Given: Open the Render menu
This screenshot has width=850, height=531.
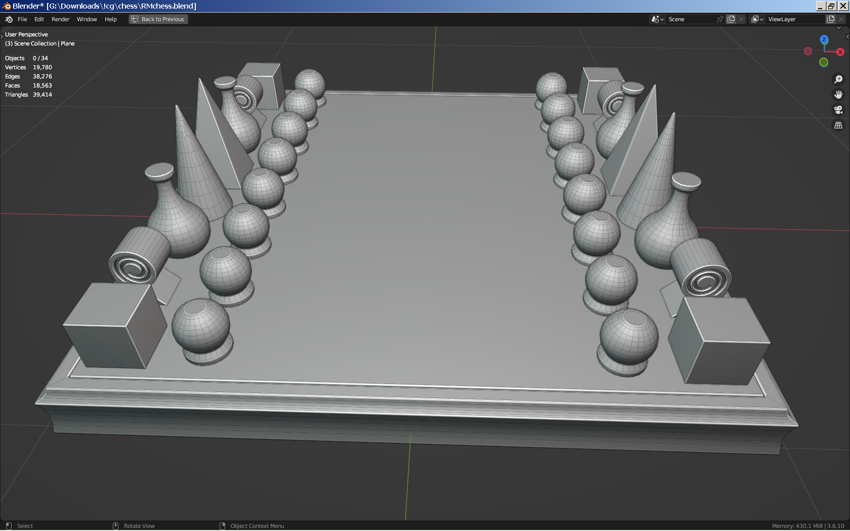Looking at the screenshot, I should coord(60,19).
